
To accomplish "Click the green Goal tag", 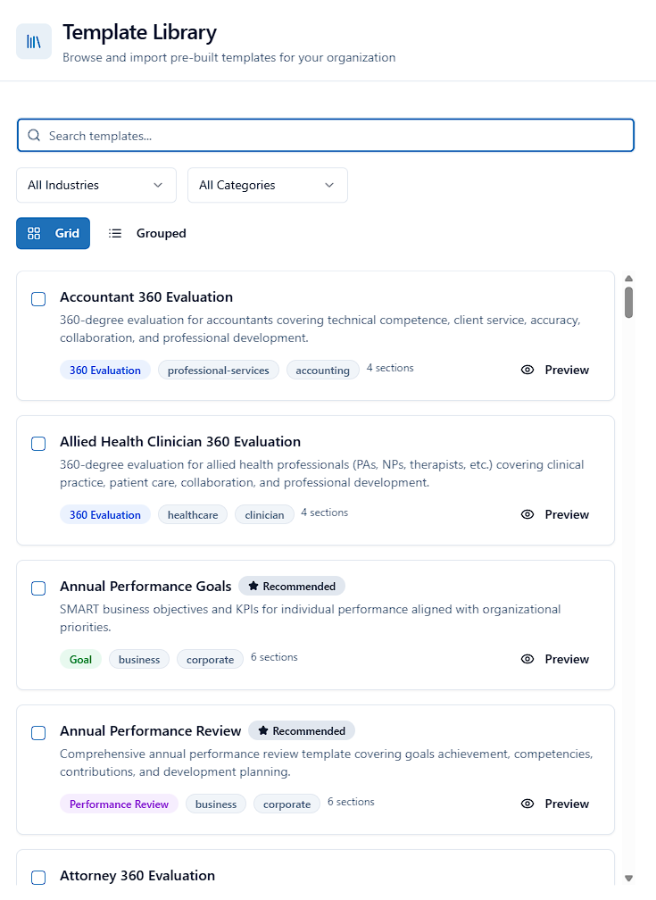I will (80, 660).
